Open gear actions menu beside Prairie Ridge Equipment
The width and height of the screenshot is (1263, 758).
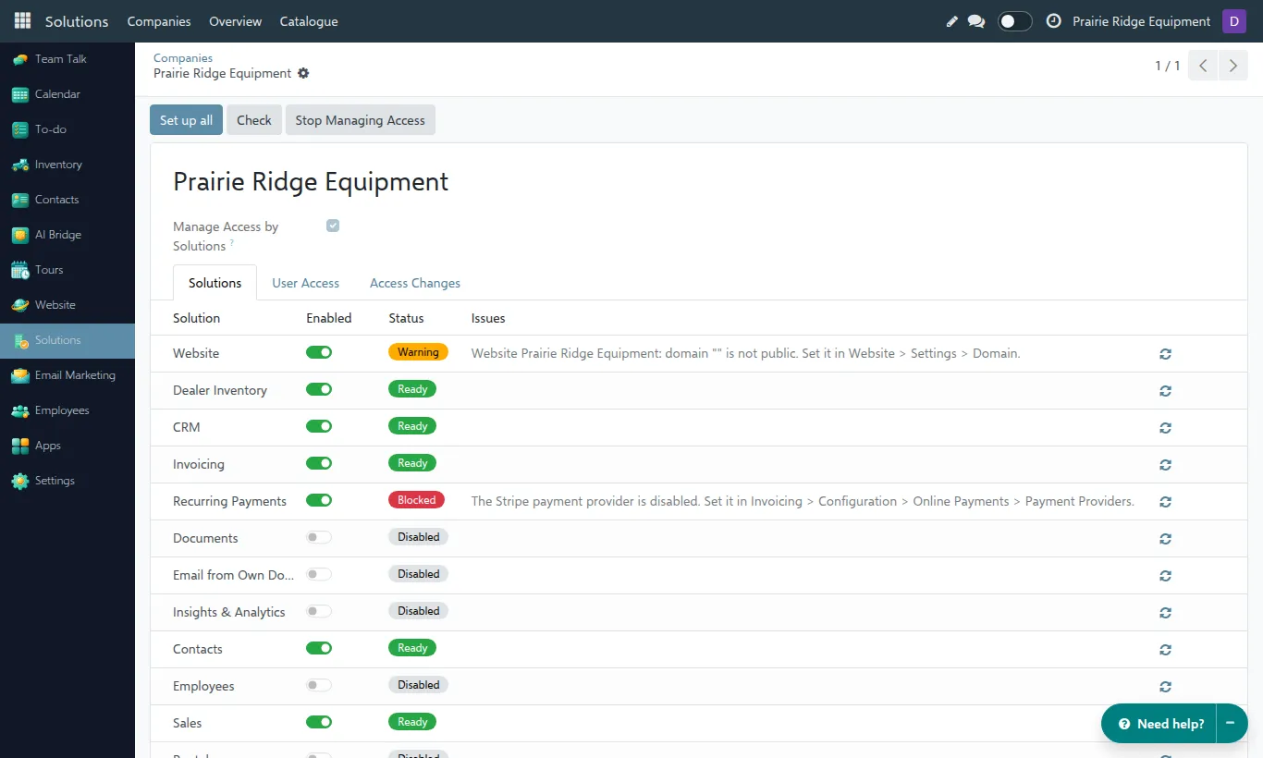tap(303, 73)
